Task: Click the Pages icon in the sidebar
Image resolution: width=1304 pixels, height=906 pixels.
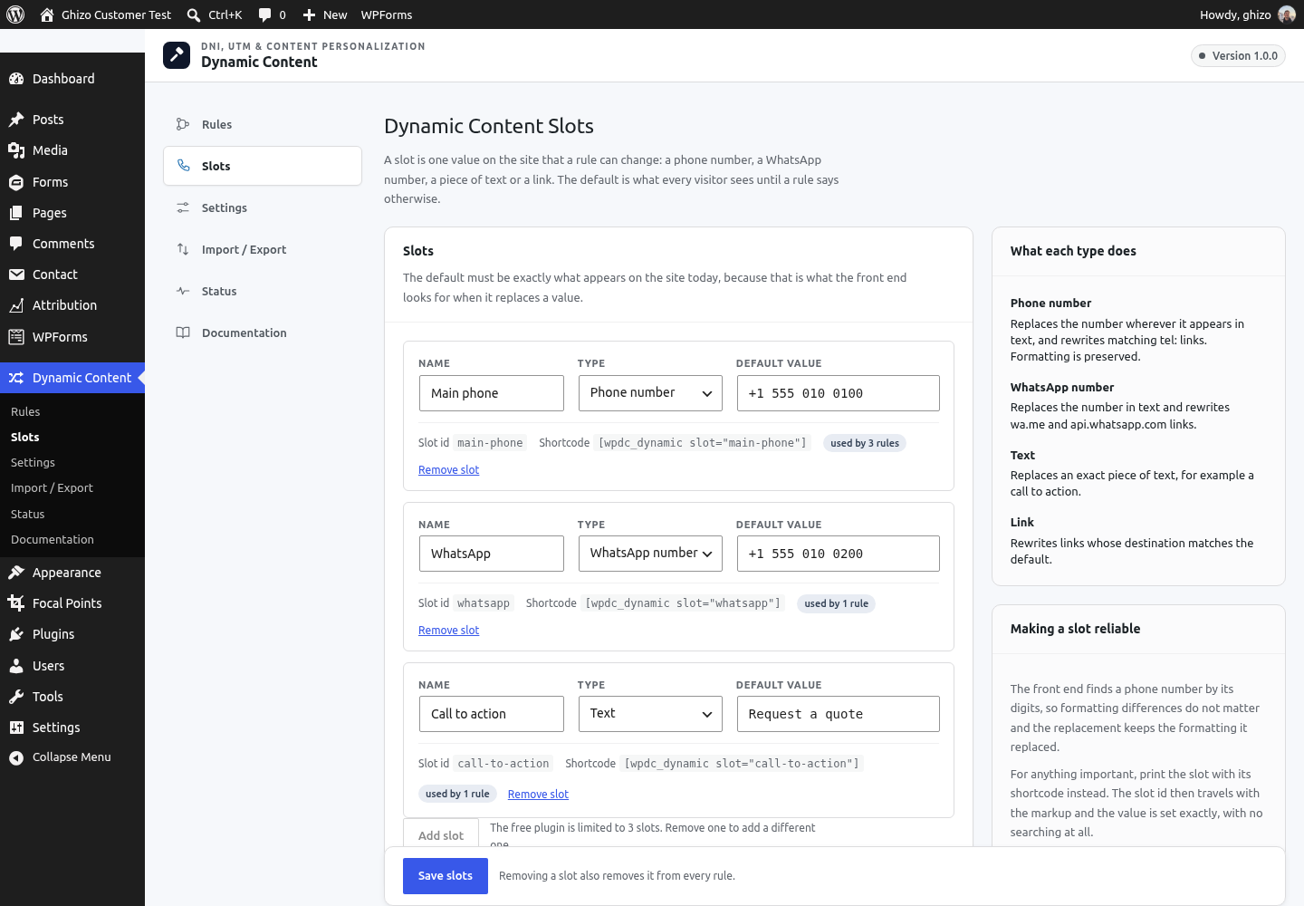Action: (16, 213)
